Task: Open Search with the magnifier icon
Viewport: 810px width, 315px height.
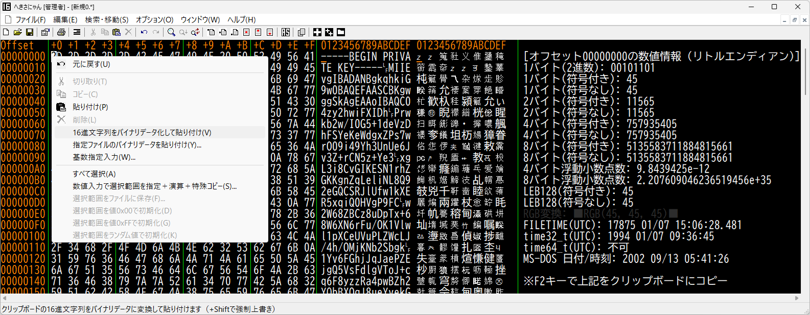Action: (x=171, y=32)
